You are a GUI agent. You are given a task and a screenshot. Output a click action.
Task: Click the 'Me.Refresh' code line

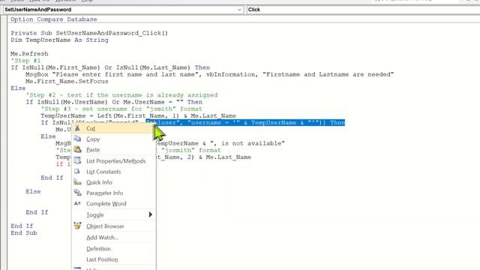[x=29, y=54]
